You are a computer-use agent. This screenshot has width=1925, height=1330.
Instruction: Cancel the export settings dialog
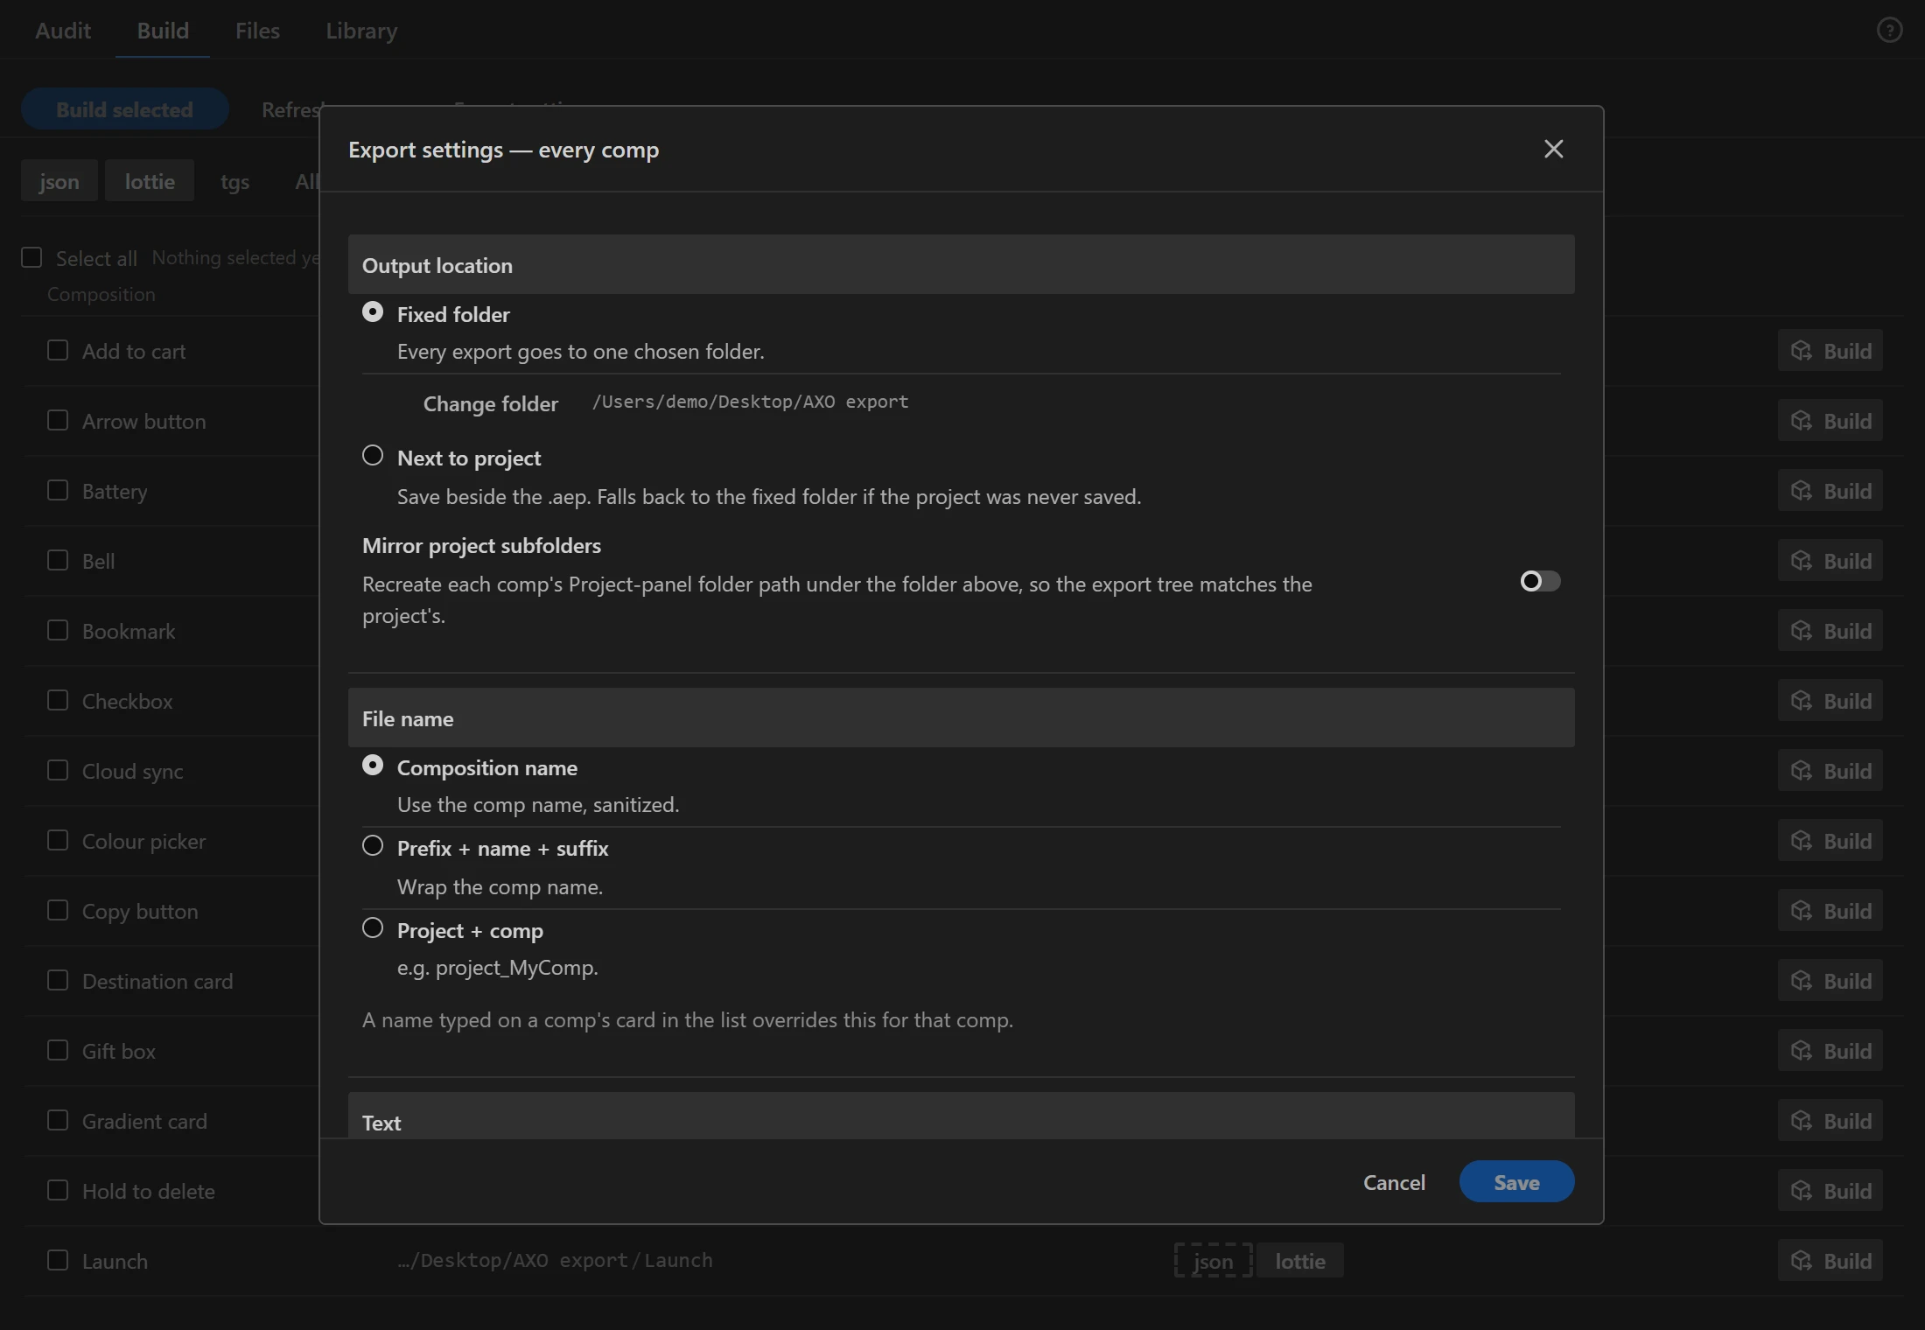[1394, 1182]
